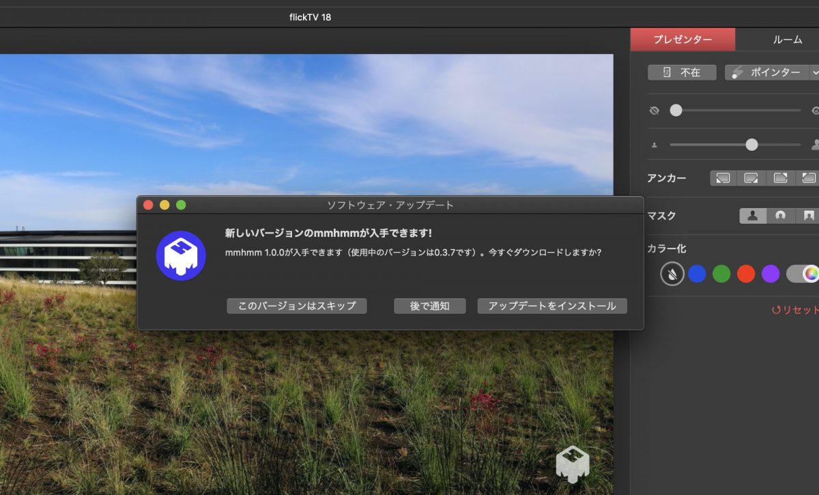Click このバージョンはスキップ button
Image resolution: width=819 pixels, height=495 pixels.
click(297, 306)
